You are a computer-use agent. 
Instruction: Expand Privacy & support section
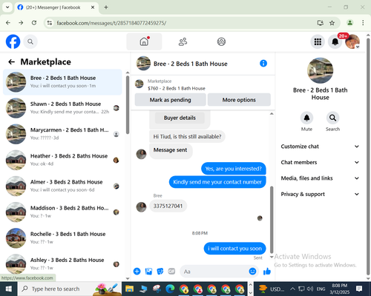tap(320, 194)
